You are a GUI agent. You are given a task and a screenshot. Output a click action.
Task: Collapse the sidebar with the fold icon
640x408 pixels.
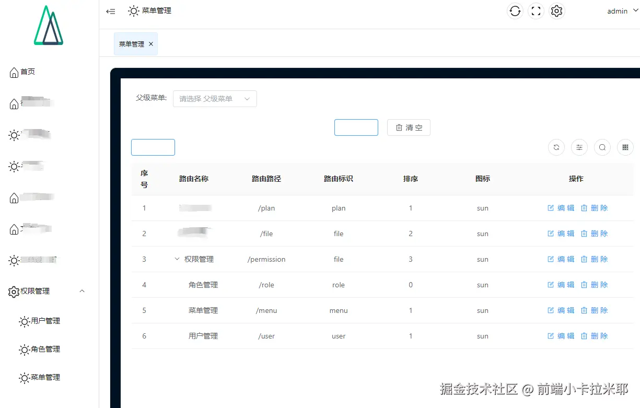point(111,11)
